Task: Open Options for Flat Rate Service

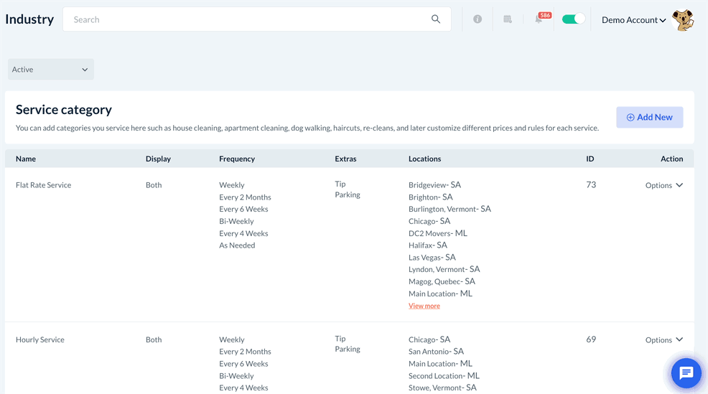Action: click(x=663, y=185)
